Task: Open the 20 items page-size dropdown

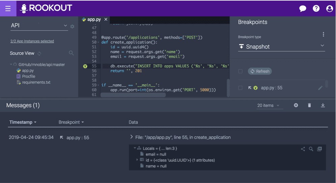Action: point(269,106)
